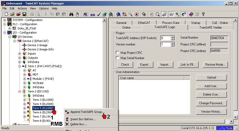The width and height of the screenshot is (239, 131).
Task: Click the right panel scrollbar down arrow
Action: point(235,117)
